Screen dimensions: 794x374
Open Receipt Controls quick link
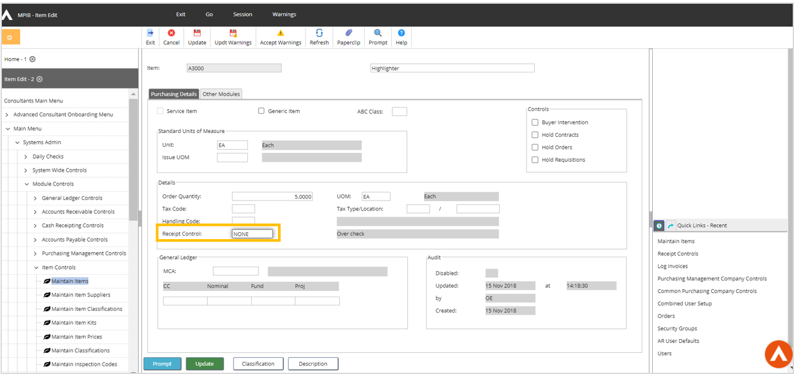678,253
